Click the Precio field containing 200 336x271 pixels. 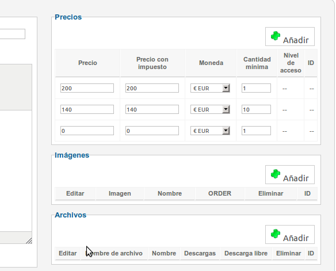point(87,88)
